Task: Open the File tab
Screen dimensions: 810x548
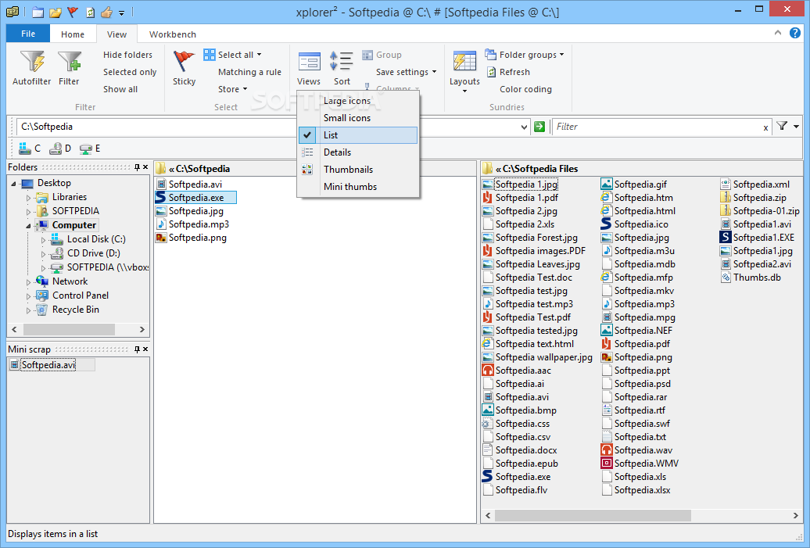Action: 28,34
